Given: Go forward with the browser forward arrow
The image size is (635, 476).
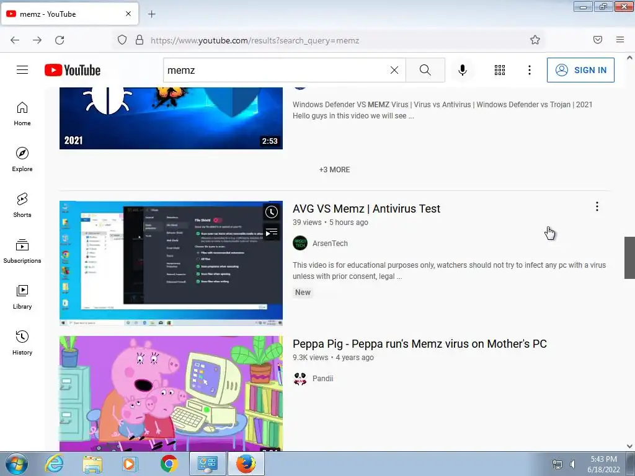Looking at the screenshot, I should pyautogui.click(x=37, y=40).
